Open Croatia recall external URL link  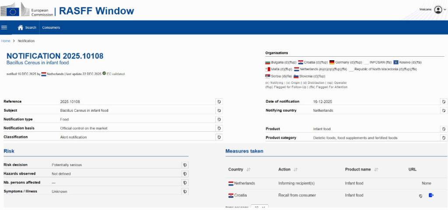(x=431, y=195)
